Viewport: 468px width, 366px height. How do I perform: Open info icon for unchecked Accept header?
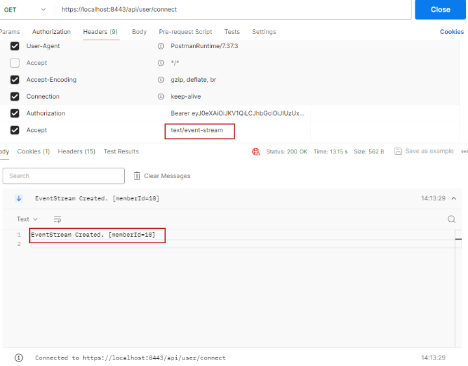point(161,62)
